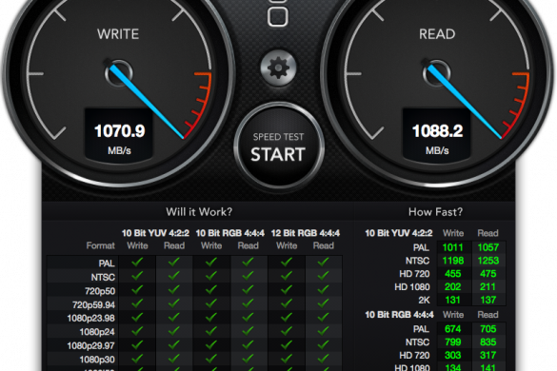The height and width of the screenshot is (371, 557).
Task: Start the speed test
Action: [278, 146]
